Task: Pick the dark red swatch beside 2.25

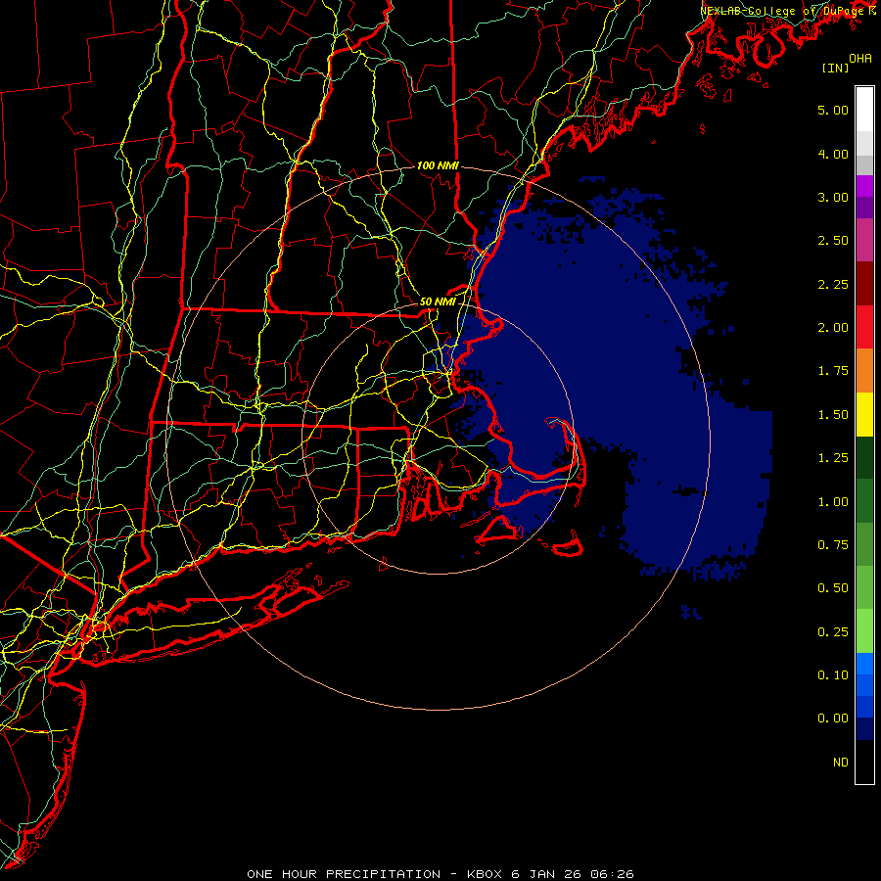Action: coord(864,284)
